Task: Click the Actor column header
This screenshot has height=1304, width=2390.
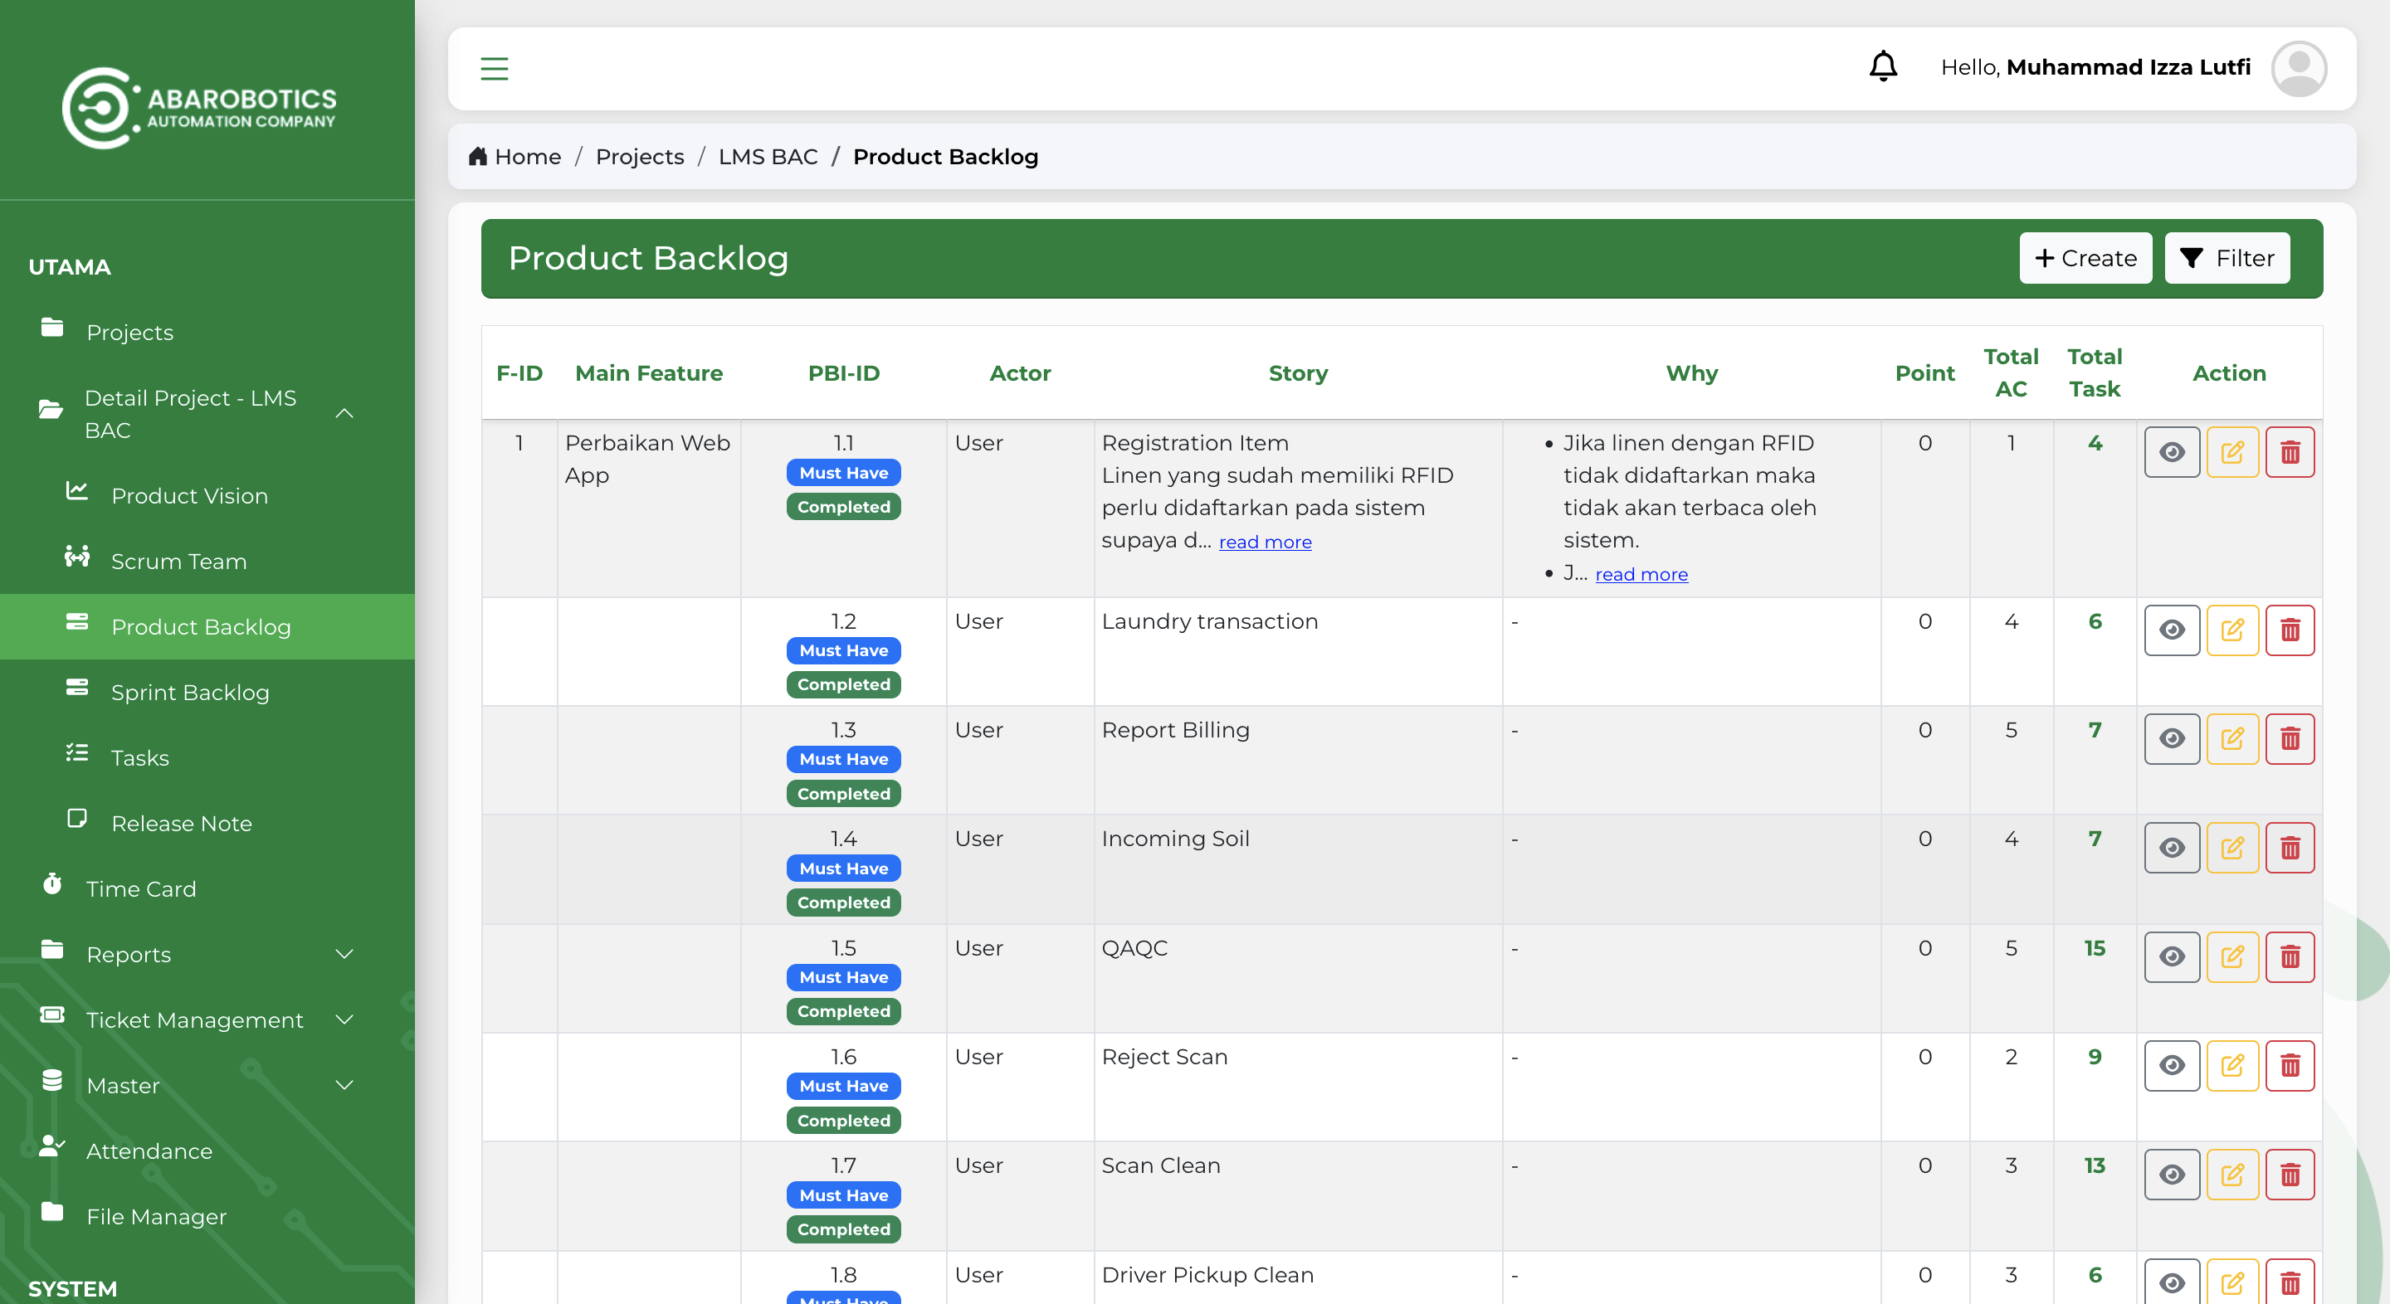Action: pos(1020,372)
